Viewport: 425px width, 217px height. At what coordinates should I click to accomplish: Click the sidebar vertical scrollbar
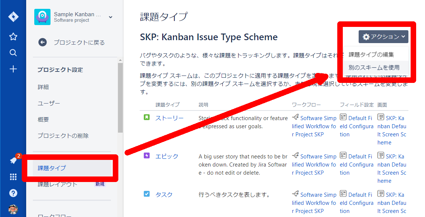point(120,98)
